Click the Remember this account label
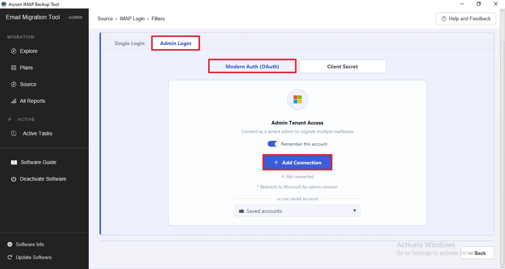The image size is (505, 269). pos(304,144)
